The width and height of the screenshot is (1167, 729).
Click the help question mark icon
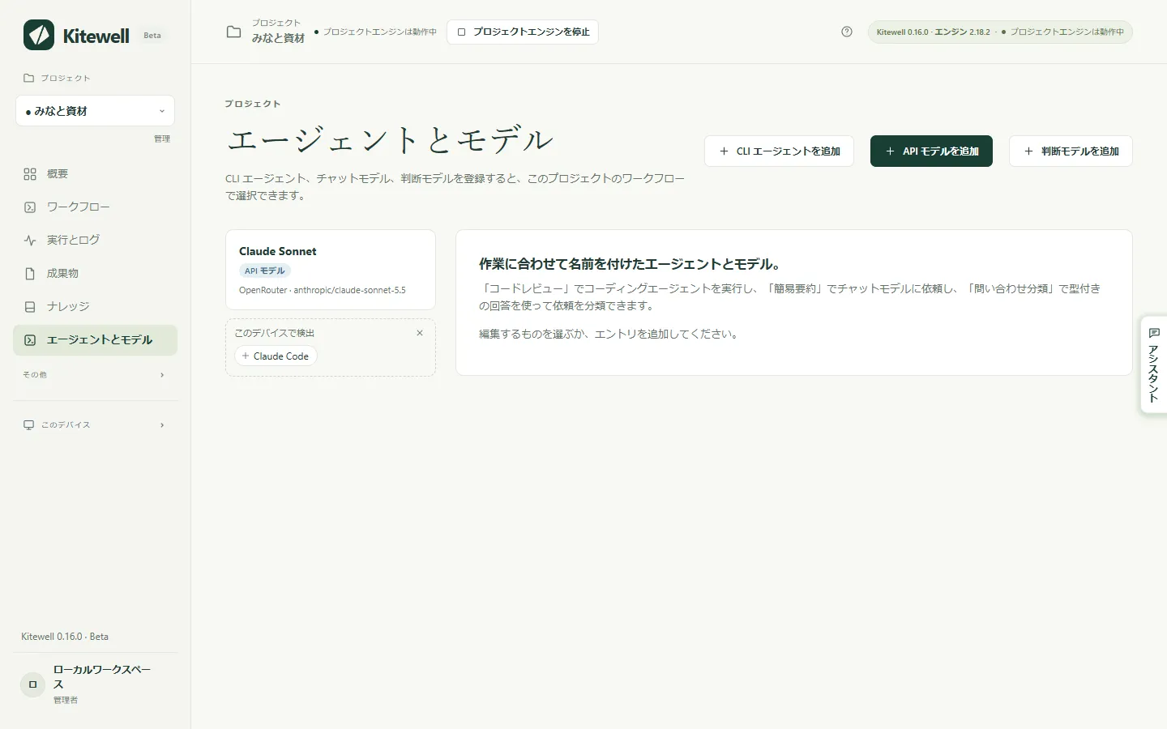(847, 32)
